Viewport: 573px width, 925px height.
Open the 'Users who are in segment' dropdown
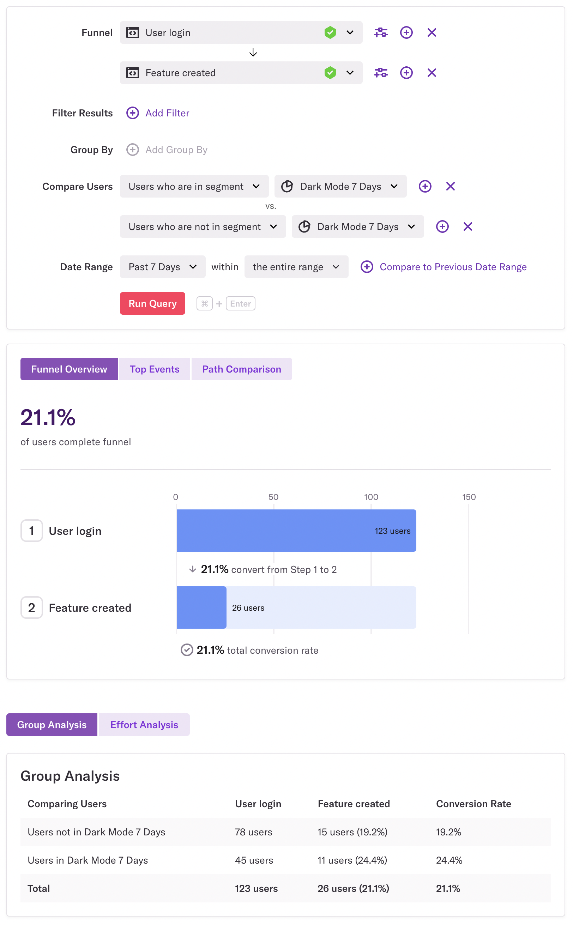[x=194, y=186]
